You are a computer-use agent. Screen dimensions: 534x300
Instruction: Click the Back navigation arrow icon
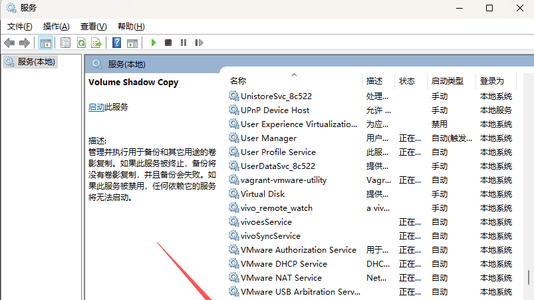[9, 43]
